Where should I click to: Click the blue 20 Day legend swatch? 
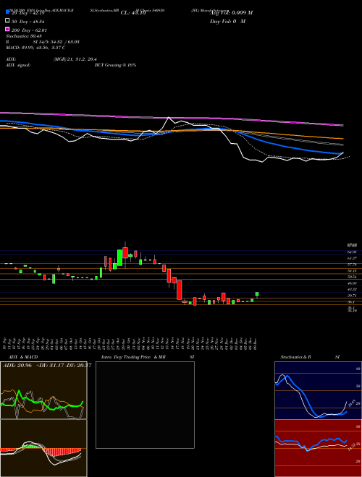(x=7, y=12)
